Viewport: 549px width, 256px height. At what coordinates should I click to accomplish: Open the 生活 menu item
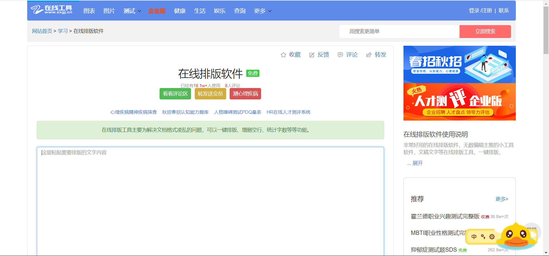tap(200, 11)
